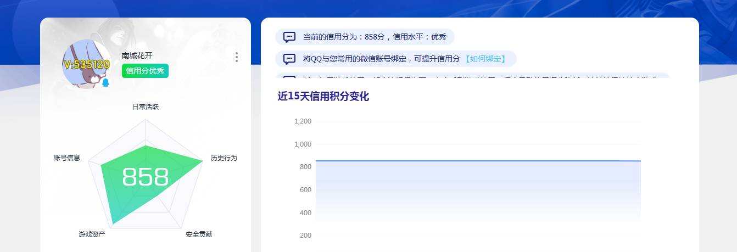Click the 日常活跃 radar label
This screenshot has width=737, height=252.
point(146,107)
